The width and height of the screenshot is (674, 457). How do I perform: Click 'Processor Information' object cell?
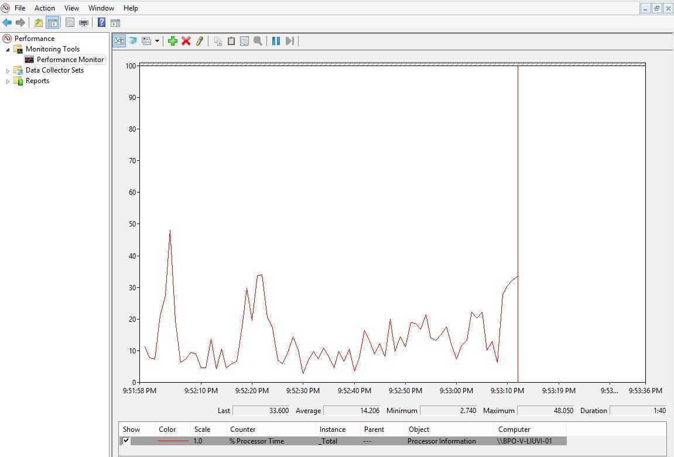[442, 441]
